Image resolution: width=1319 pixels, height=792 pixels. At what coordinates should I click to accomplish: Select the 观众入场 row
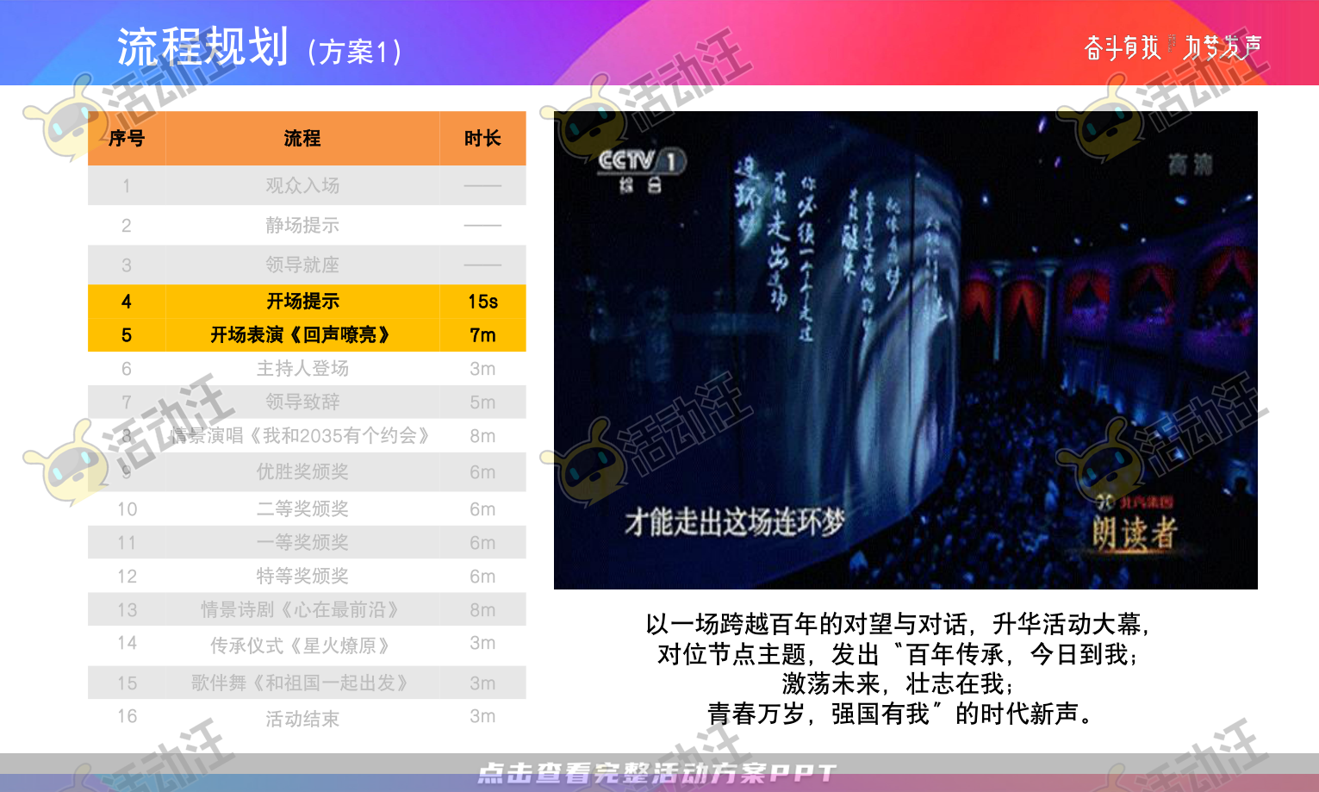[307, 185]
